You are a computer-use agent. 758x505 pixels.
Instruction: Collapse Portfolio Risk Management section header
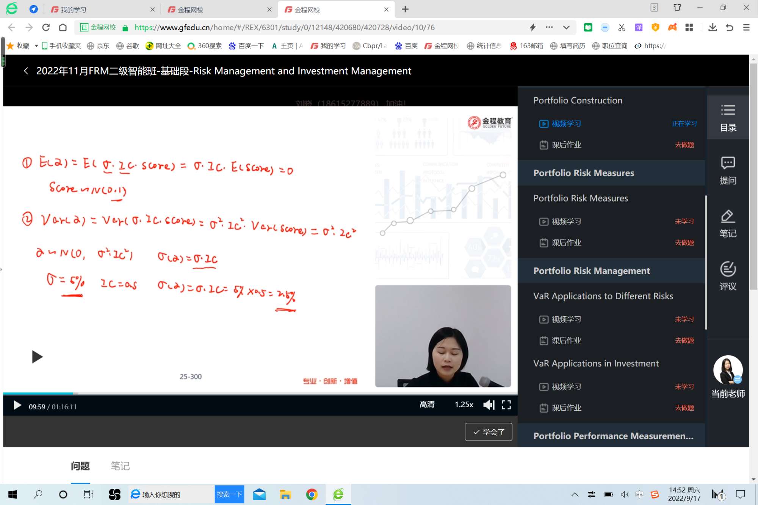point(591,270)
